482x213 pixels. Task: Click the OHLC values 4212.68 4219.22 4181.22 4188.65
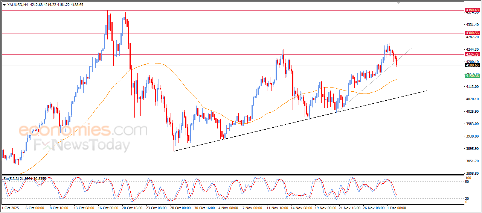pos(56,5)
